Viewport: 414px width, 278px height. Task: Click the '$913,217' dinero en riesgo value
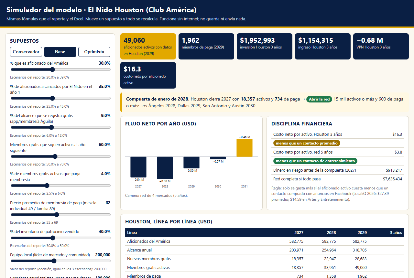(394, 170)
